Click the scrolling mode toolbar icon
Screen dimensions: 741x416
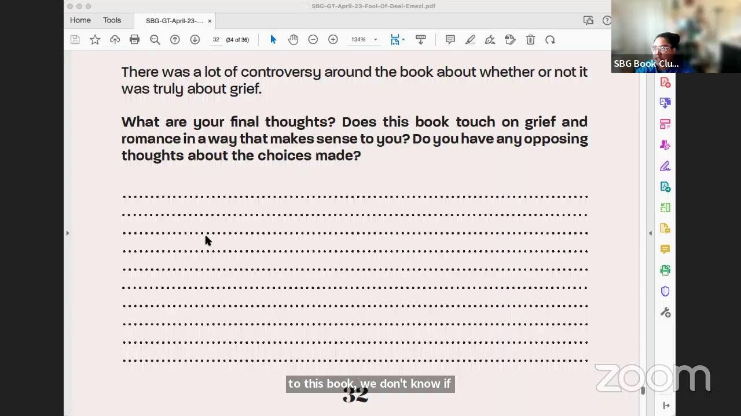point(421,39)
